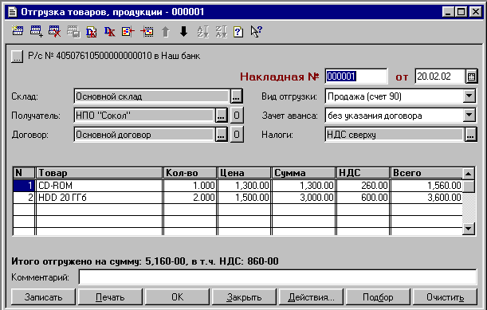The height and width of the screenshot is (310, 487).
Task: Click the Цена column header
Action: pos(244,173)
